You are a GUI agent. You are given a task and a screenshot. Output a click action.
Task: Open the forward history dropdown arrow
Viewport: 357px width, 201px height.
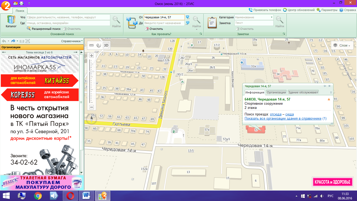[17, 41]
